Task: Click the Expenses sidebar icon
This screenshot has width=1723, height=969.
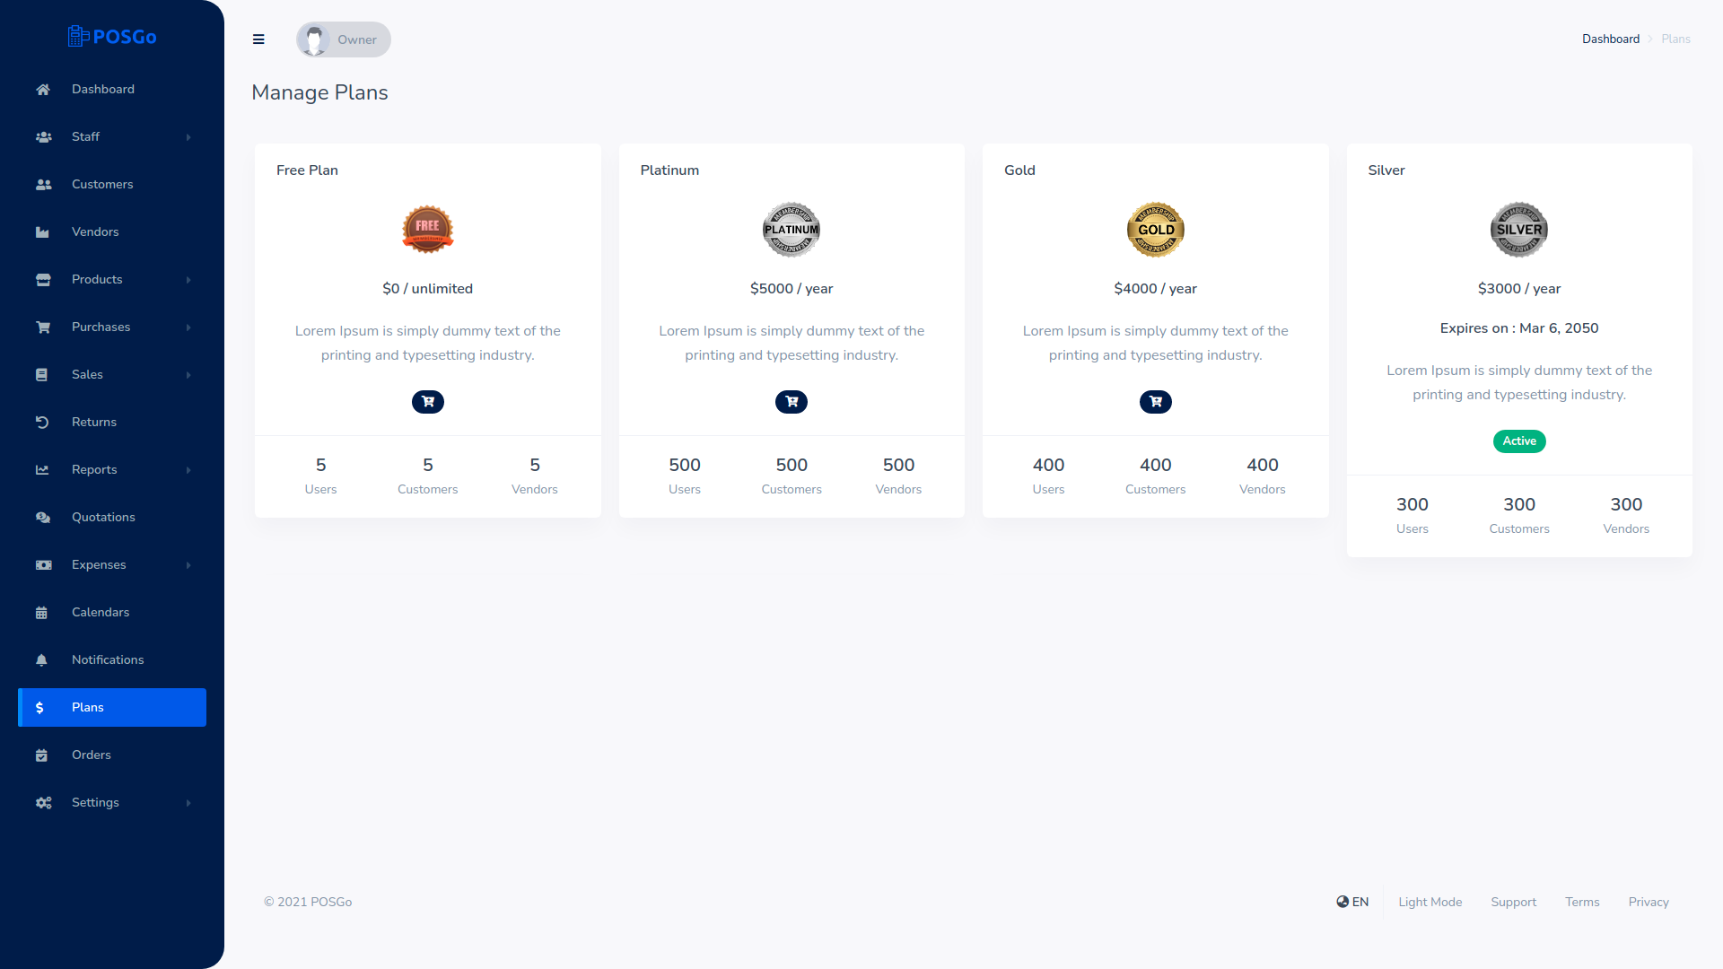Action: pos(42,564)
